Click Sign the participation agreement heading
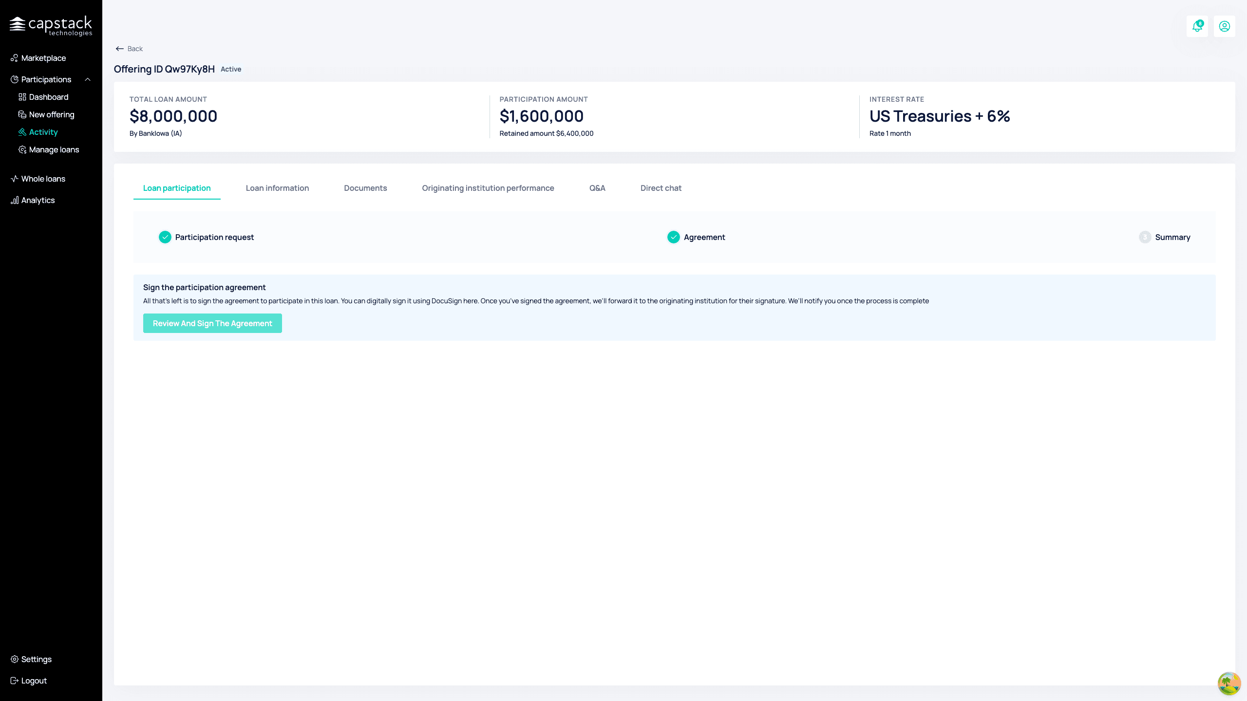 click(x=205, y=287)
